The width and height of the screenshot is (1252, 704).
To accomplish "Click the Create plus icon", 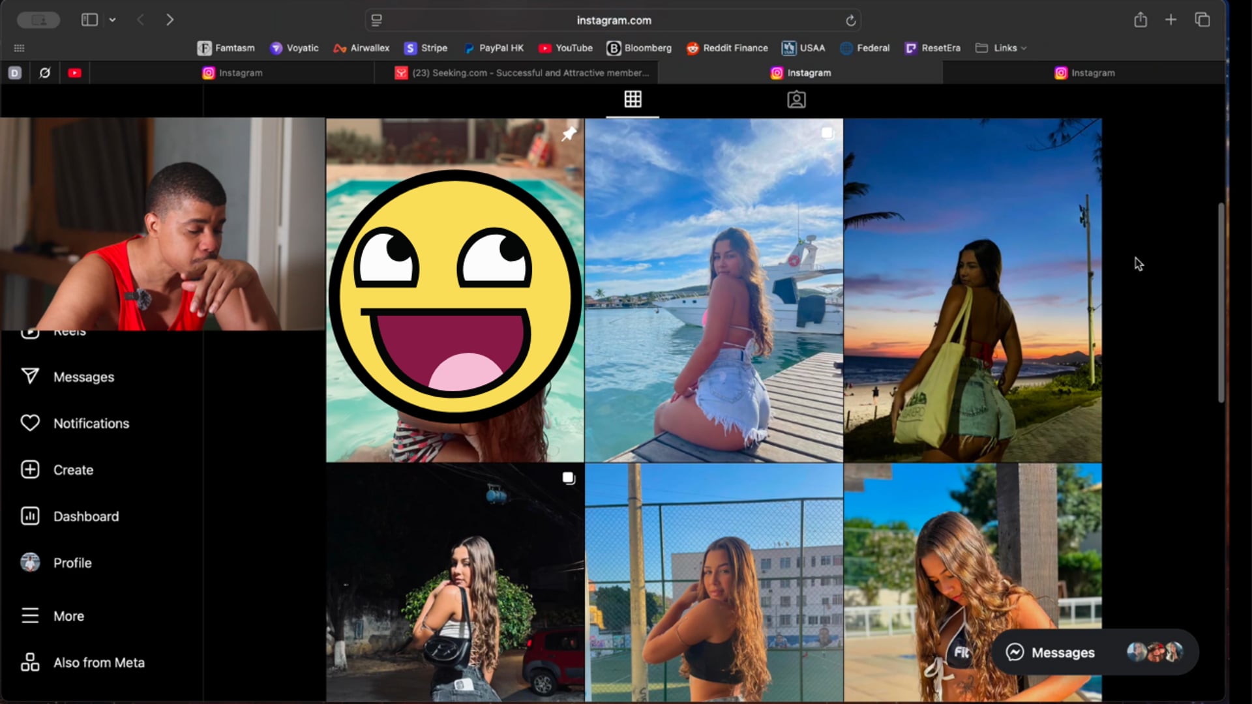I will click(30, 469).
